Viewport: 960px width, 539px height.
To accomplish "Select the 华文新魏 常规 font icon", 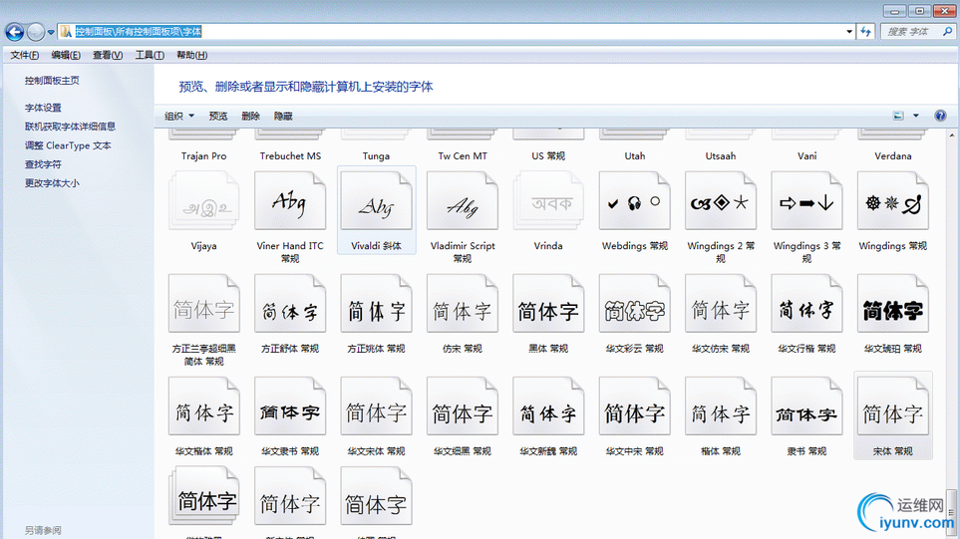I will coord(548,406).
